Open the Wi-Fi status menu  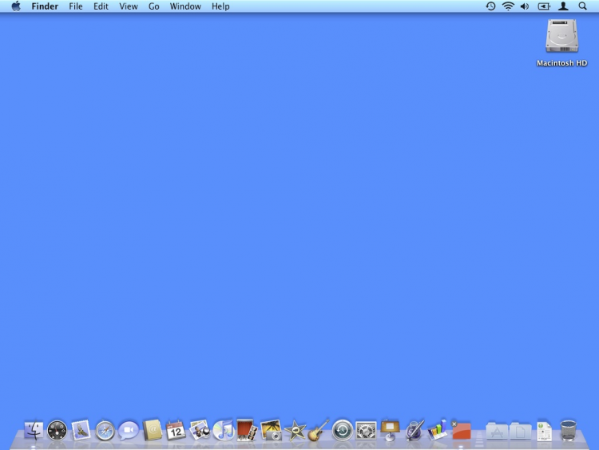[x=508, y=6]
